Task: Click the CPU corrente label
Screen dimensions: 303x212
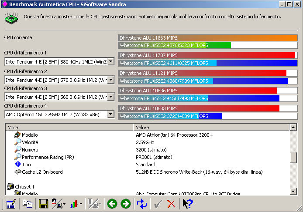Action: [x=18, y=37]
